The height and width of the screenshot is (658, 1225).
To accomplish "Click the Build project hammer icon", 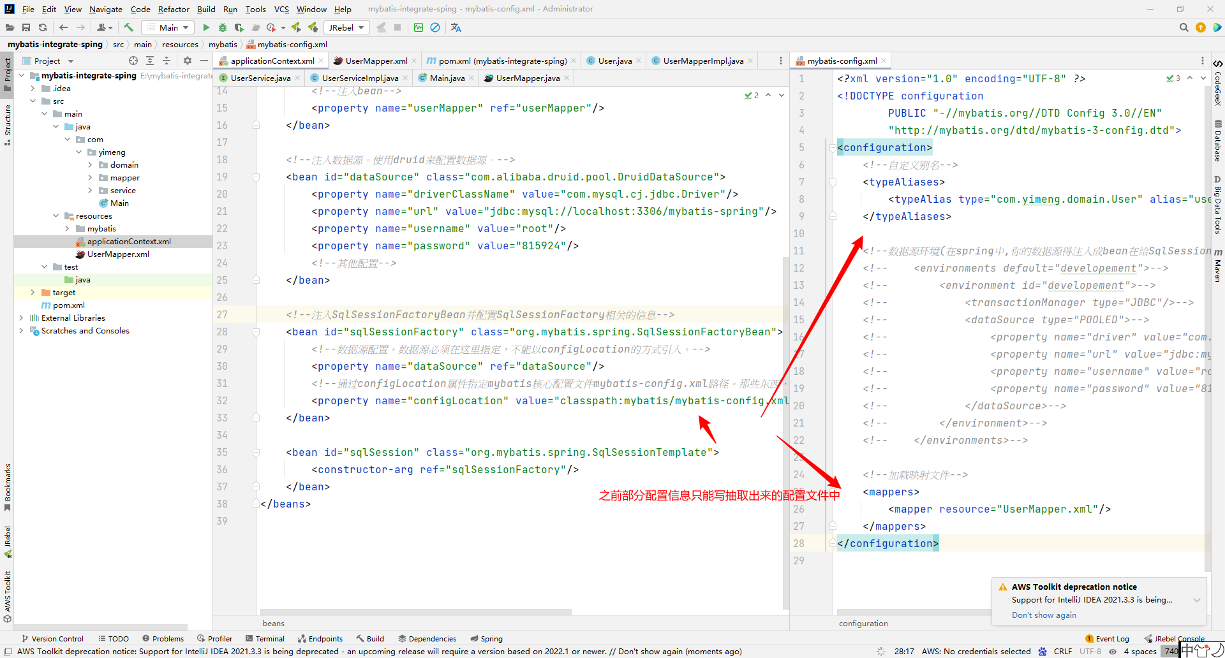I will [128, 27].
